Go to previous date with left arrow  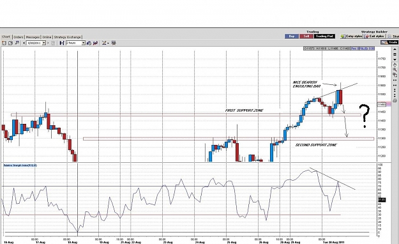pos(24,43)
